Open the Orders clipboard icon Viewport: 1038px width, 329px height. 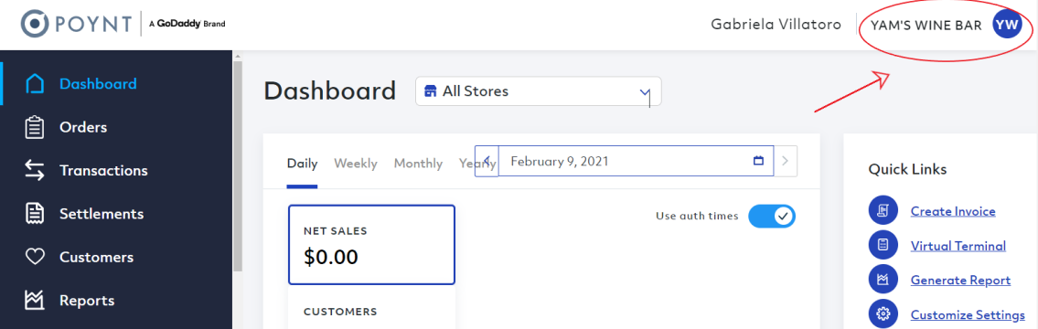coord(35,127)
